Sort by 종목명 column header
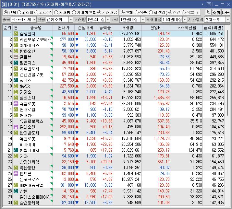Viewport: 232px width, 209px height. pyautogui.click(x=36, y=28)
